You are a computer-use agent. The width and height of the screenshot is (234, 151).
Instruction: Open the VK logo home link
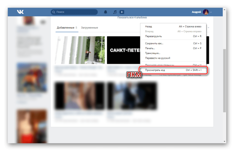pos(20,12)
